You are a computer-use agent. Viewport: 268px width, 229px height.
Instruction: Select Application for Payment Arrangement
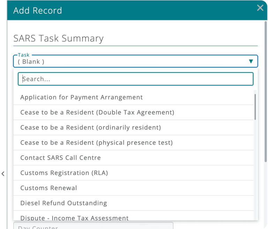coord(81,97)
